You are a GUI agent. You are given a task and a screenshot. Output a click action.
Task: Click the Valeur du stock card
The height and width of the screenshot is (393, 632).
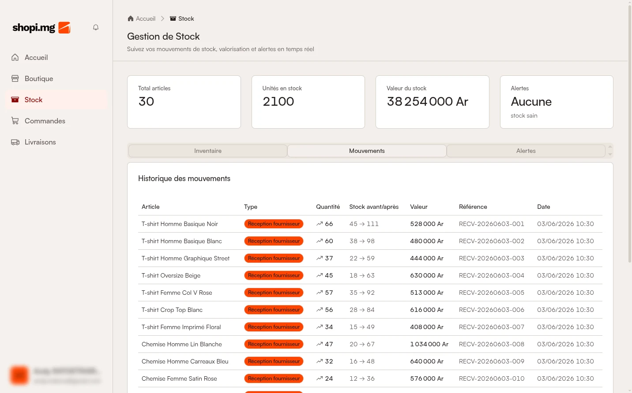[432, 102]
